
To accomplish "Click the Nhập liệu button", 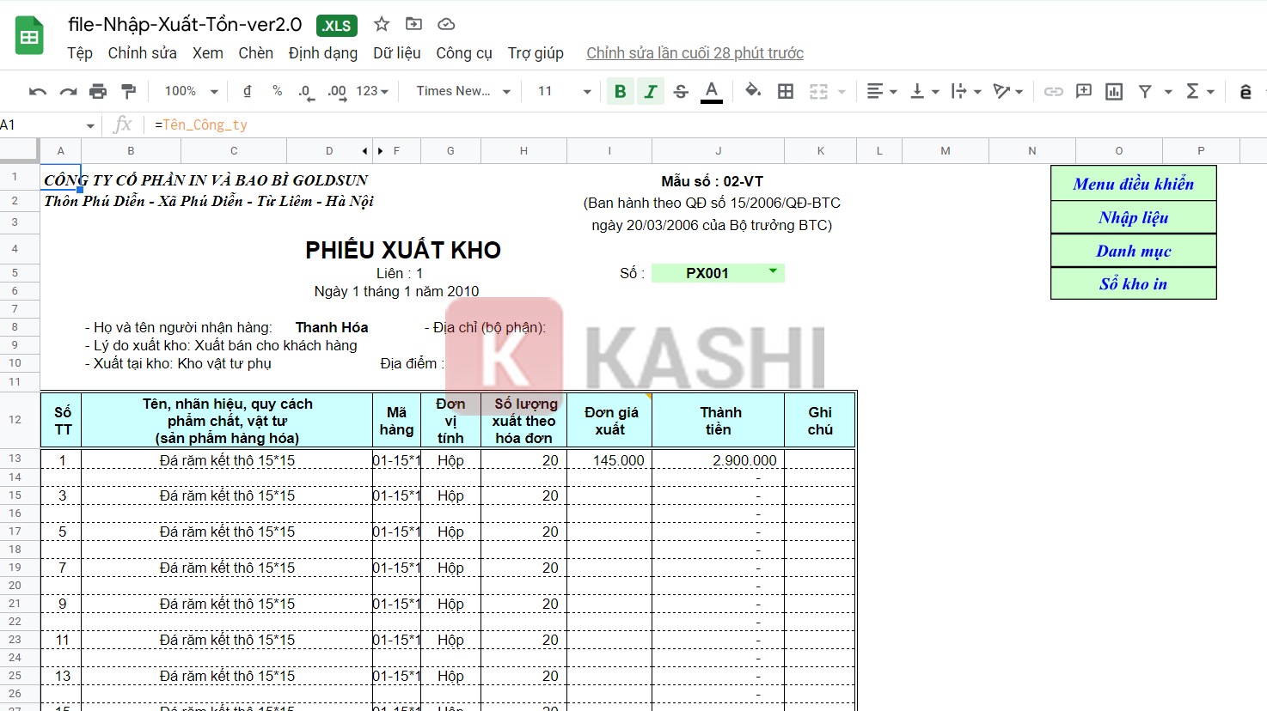I will 1133,217.
